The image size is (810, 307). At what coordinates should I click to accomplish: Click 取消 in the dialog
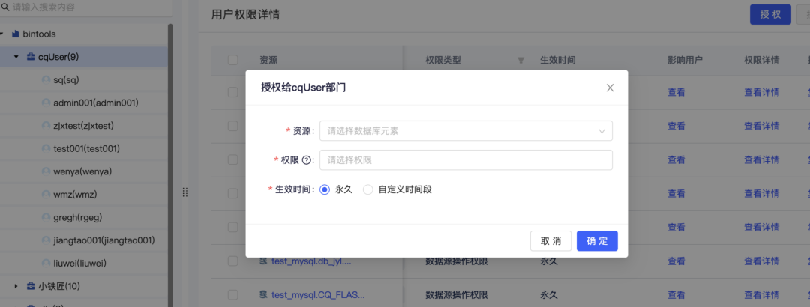click(550, 241)
